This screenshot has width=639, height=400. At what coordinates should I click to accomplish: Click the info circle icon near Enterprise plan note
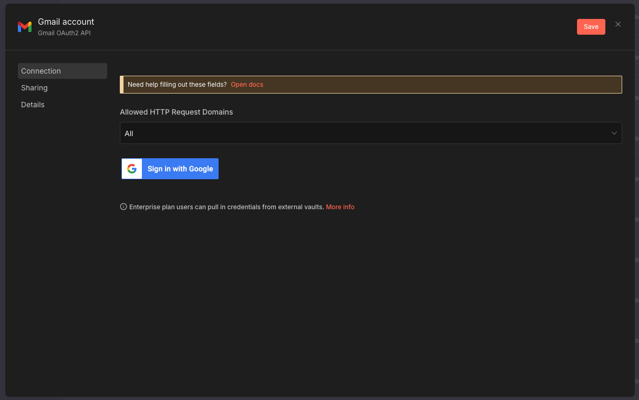[123, 207]
